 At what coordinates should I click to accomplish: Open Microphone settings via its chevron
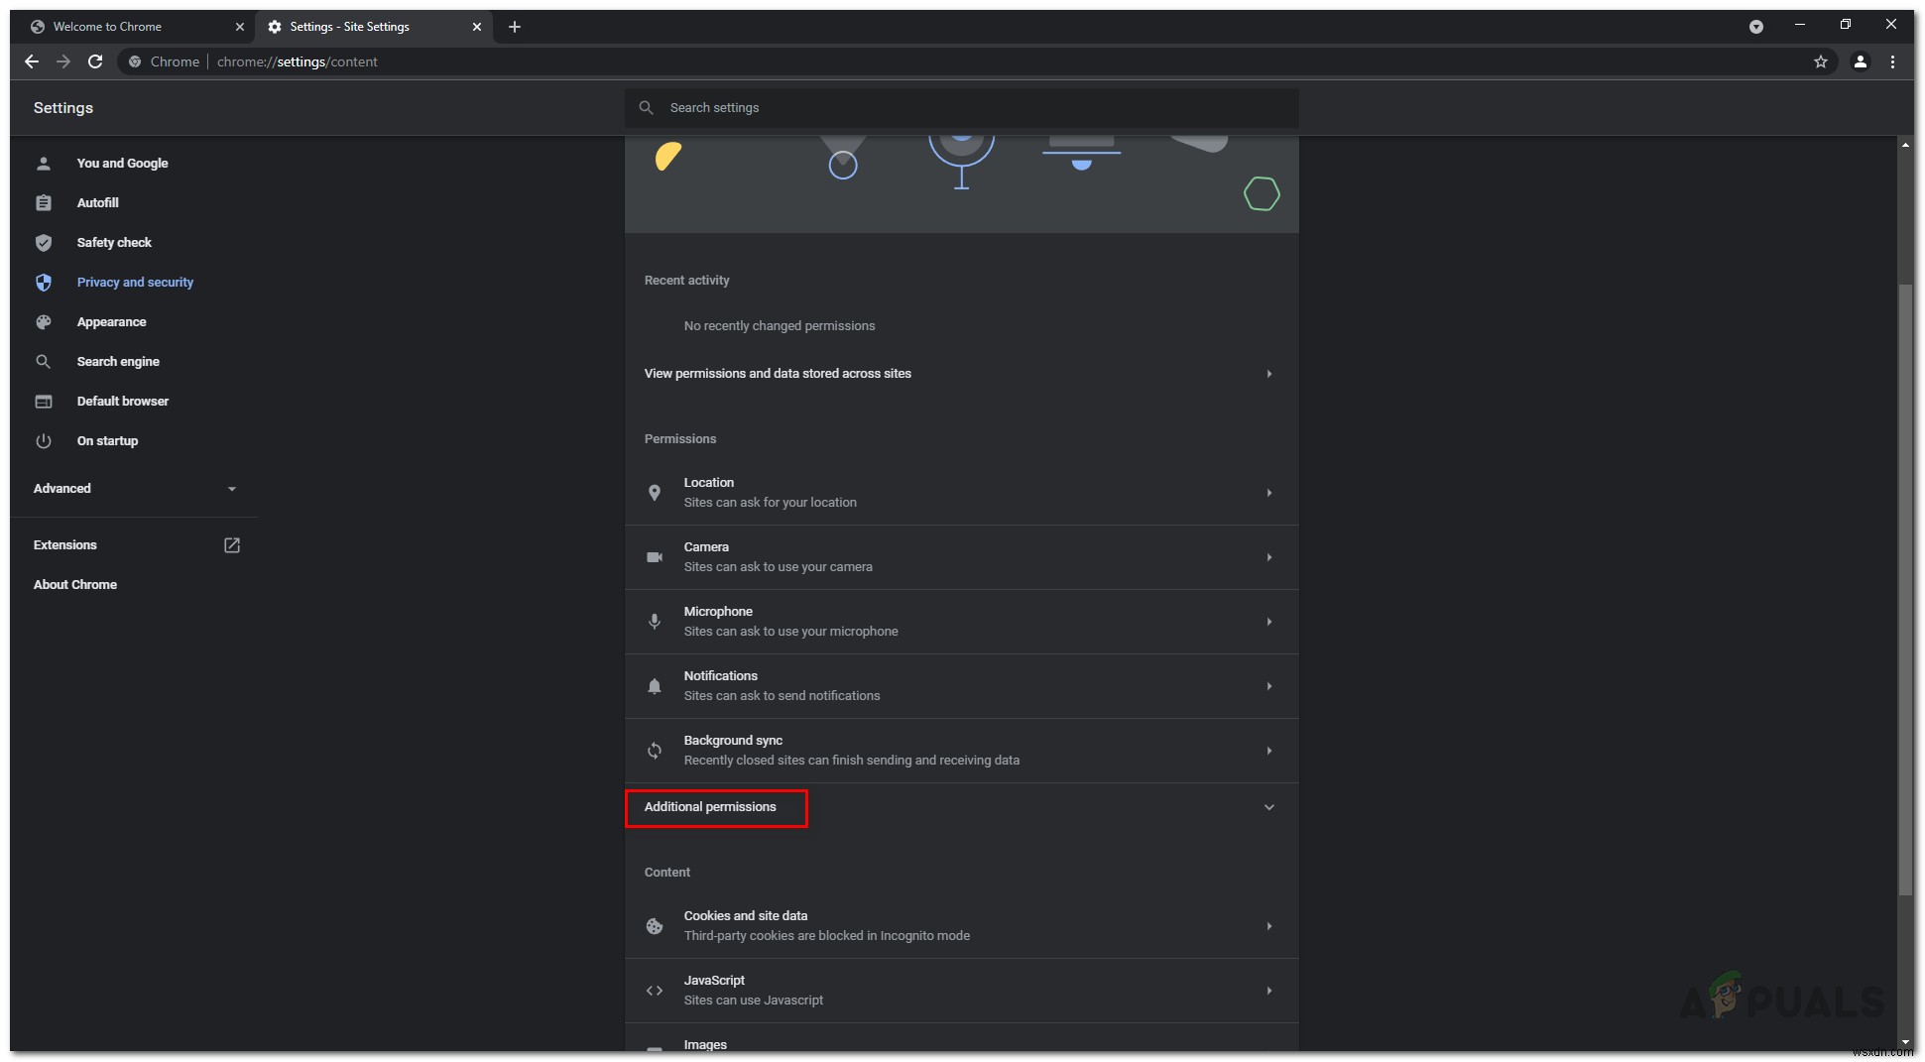1269,622
